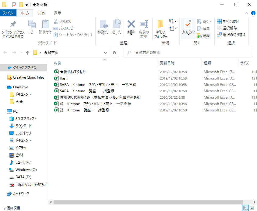
Task: Open the ファイル menu tab
Action: click(x=8, y=13)
